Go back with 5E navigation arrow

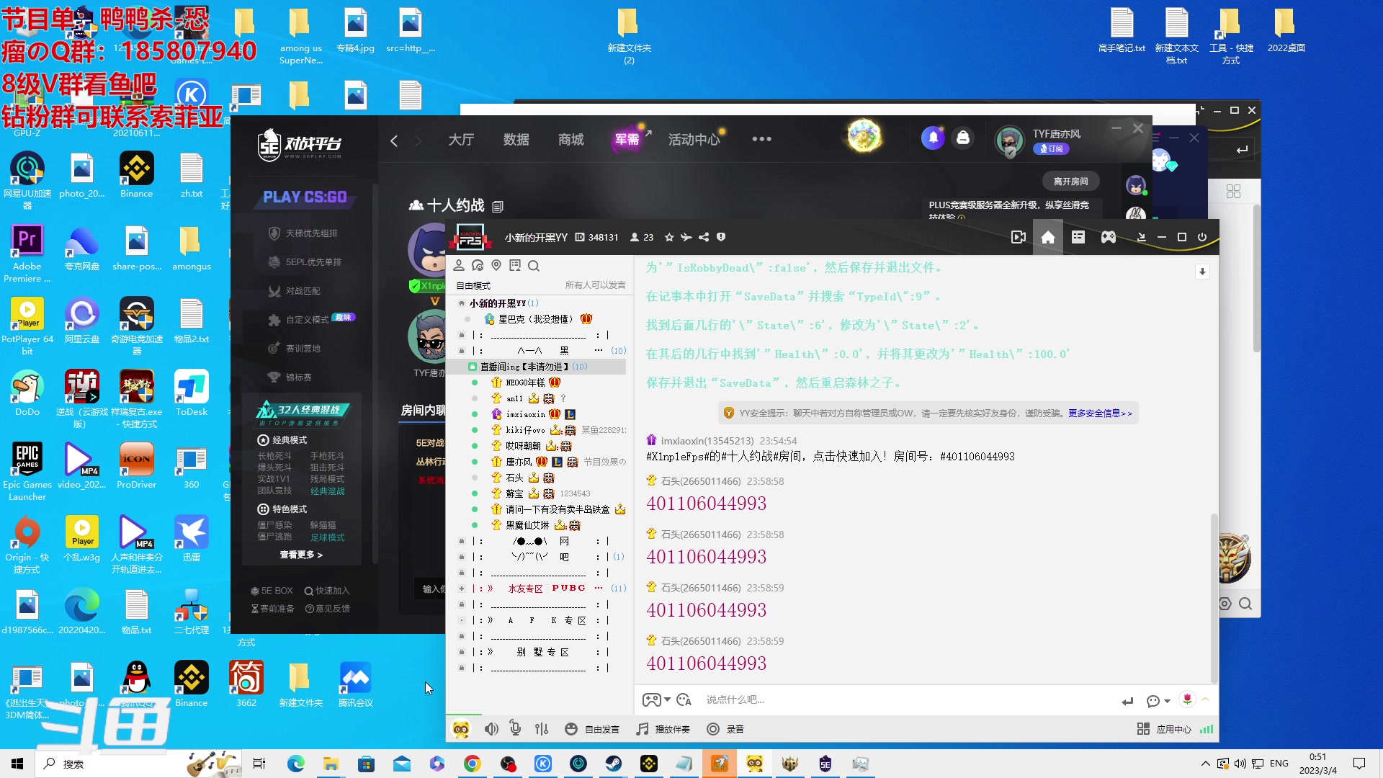(394, 140)
